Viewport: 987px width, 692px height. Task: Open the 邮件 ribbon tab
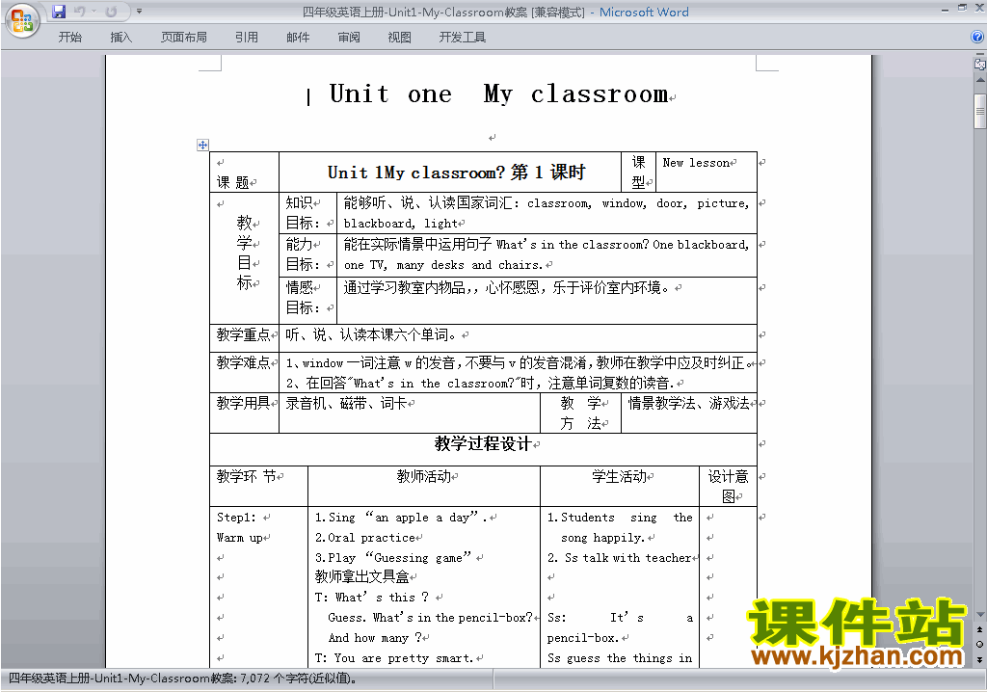pos(298,38)
